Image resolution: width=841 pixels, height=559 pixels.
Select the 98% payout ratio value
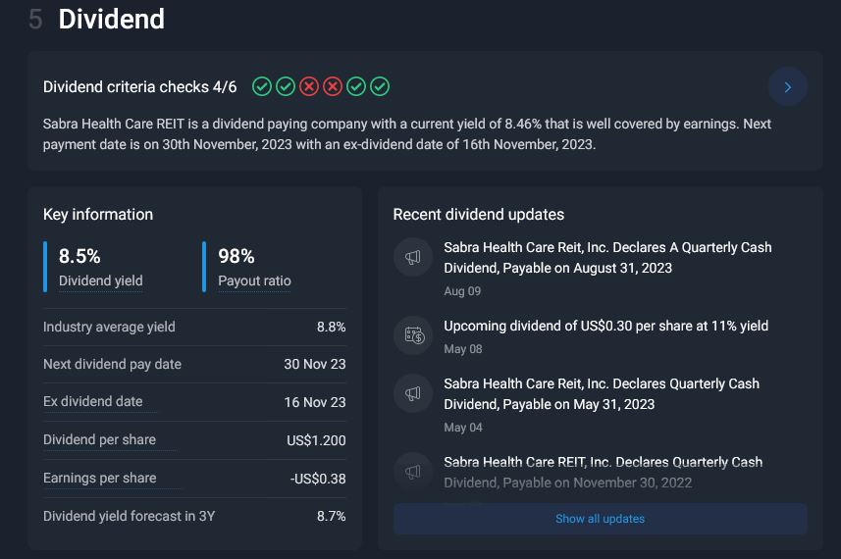tap(236, 256)
